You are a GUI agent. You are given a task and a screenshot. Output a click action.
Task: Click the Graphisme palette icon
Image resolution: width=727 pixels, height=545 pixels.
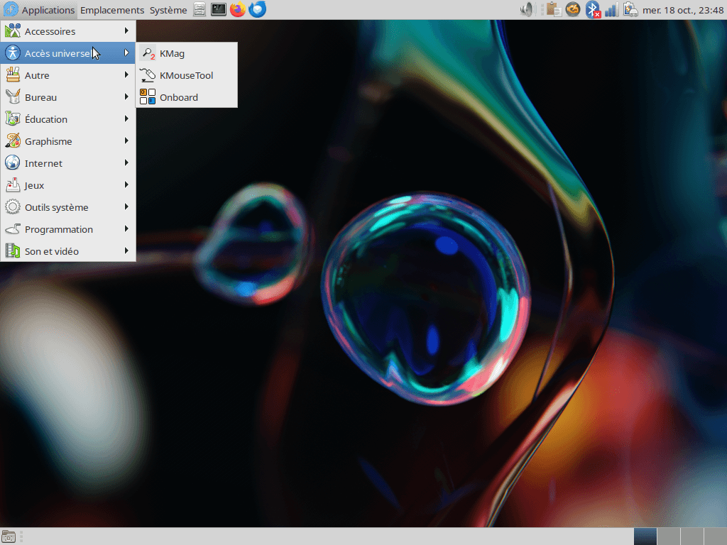(13, 141)
